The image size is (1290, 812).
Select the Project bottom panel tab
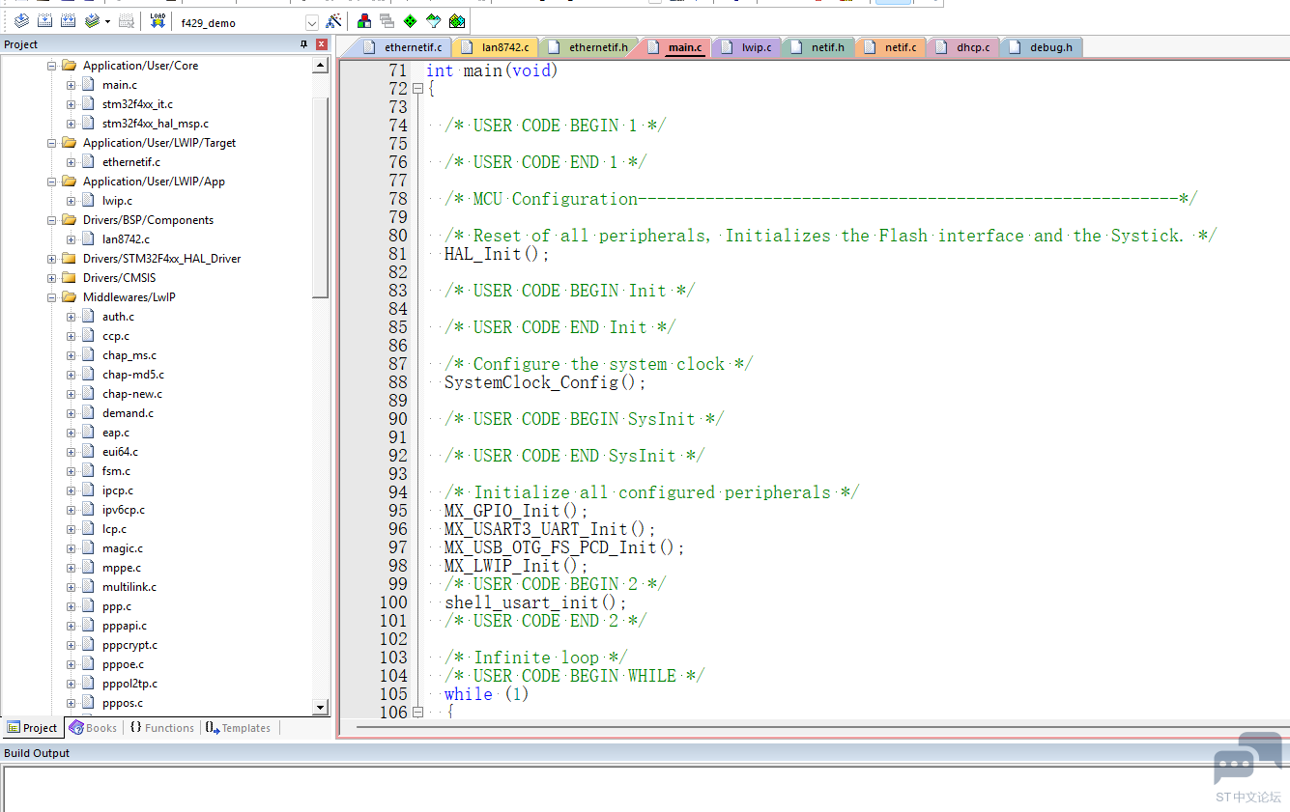32,728
